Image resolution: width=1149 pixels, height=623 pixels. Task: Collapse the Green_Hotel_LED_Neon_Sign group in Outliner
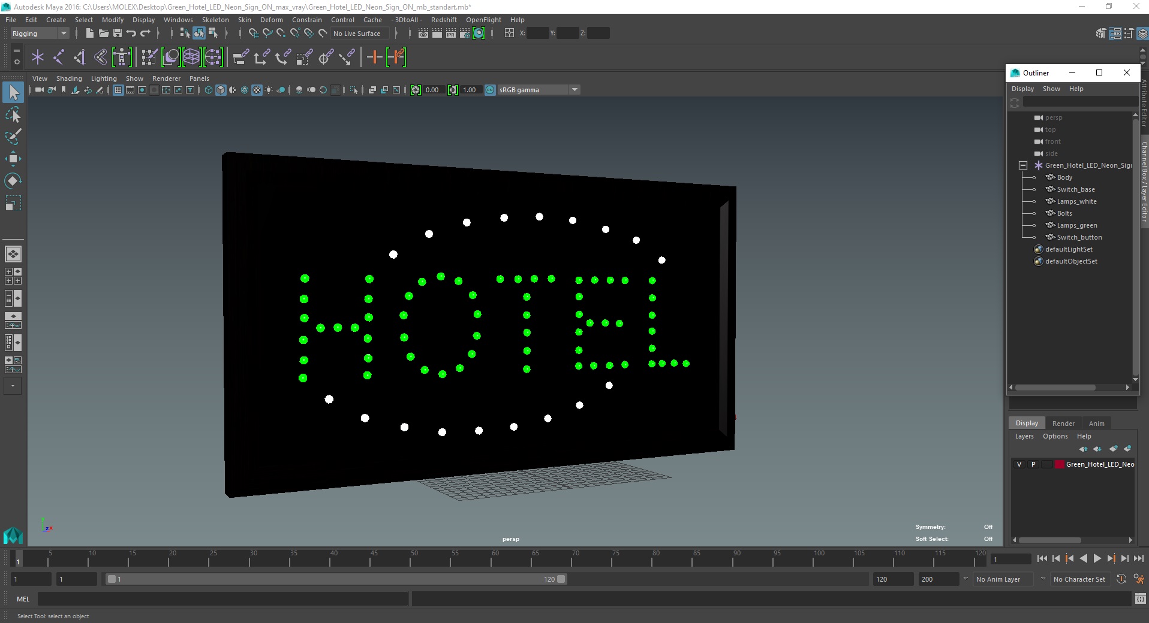[x=1023, y=165]
